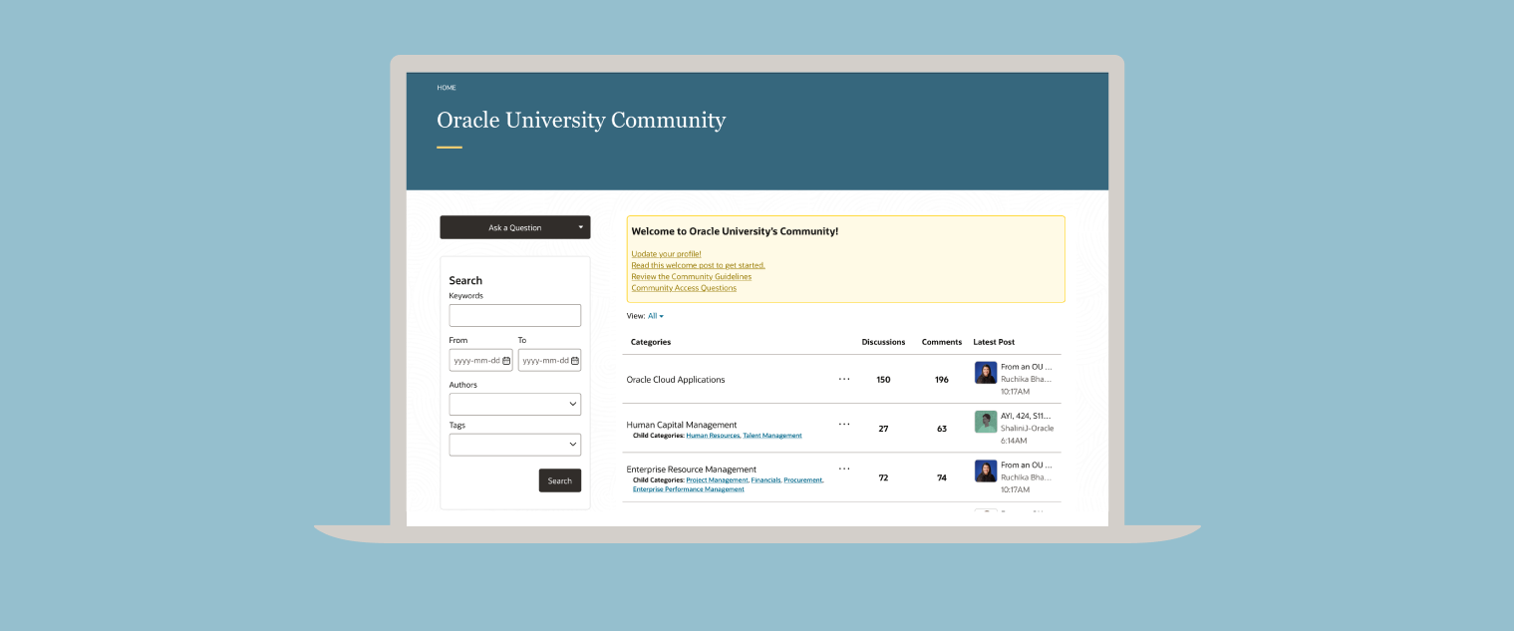Open options menu for Human Capital Management

coord(844,424)
